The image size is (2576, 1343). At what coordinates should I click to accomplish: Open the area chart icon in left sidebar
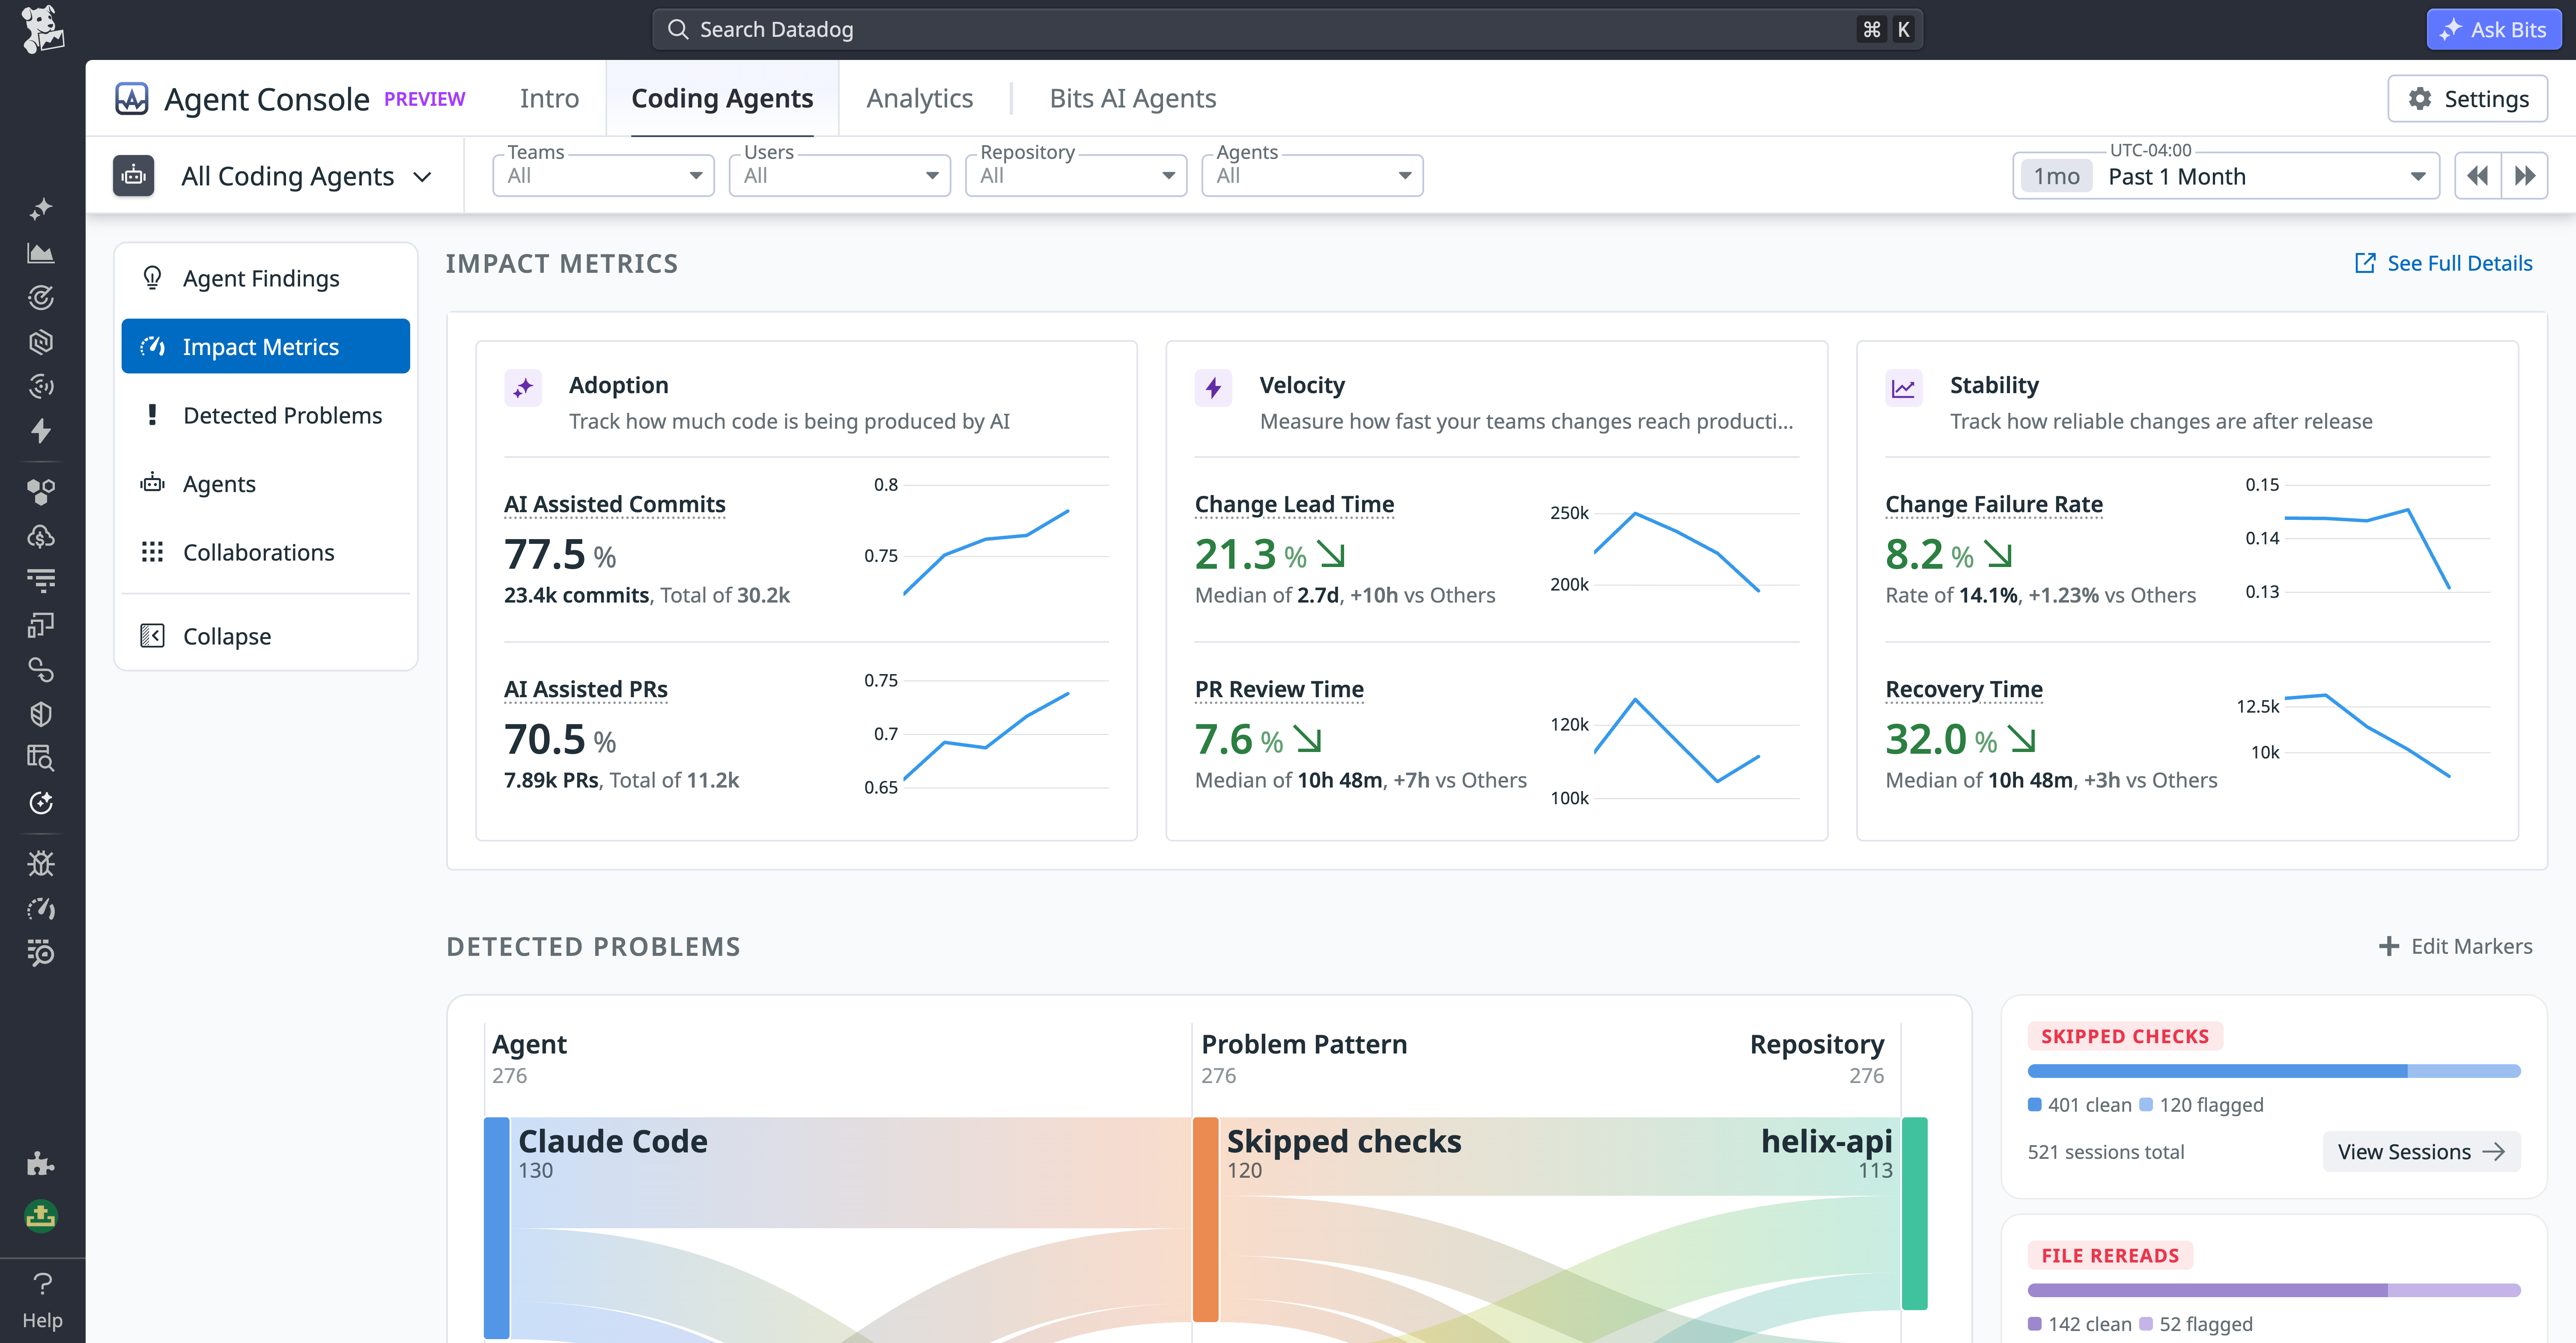(41, 253)
